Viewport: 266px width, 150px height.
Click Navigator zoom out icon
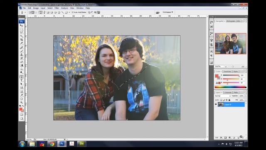(x=226, y=67)
